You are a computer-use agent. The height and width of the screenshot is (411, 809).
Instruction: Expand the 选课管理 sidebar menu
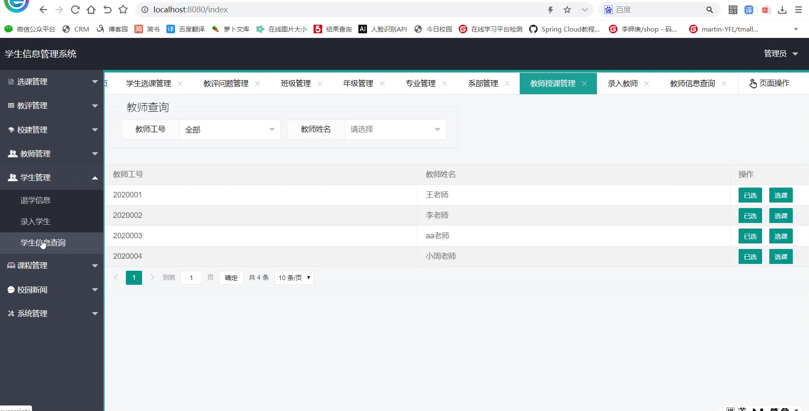point(52,81)
